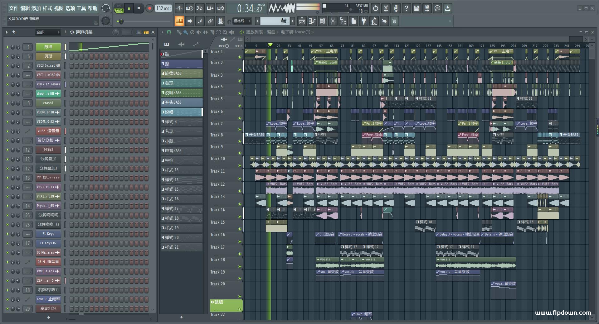Expand pattern options arrow left of 鼓
599x324 pixels.
pos(257,21)
